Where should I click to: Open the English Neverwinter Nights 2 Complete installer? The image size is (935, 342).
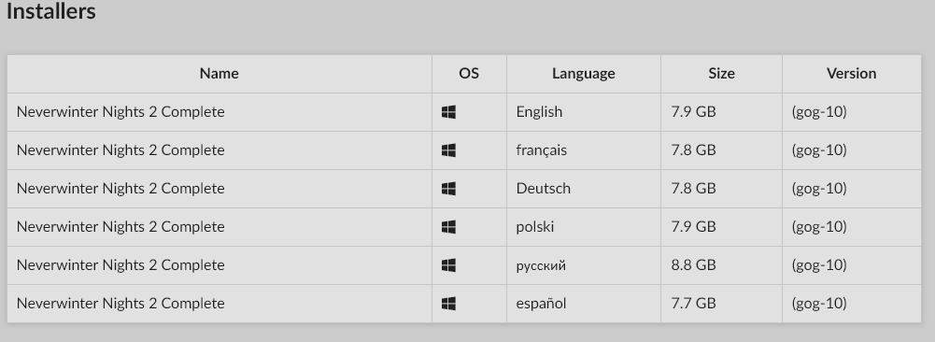tap(120, 111)
